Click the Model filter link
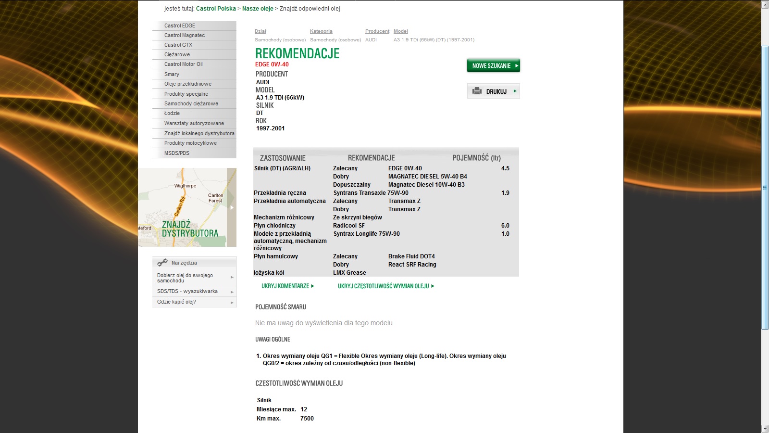Viewport: 769px width, 433px height. (x=401, y=31)
